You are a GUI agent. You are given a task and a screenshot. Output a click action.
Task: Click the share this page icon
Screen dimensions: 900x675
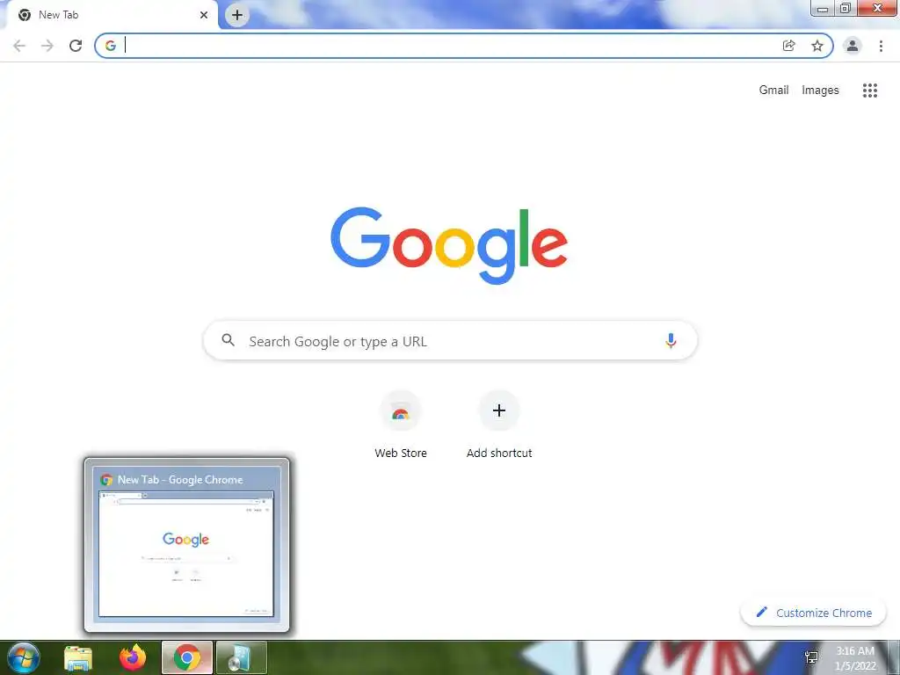[789, 46]
